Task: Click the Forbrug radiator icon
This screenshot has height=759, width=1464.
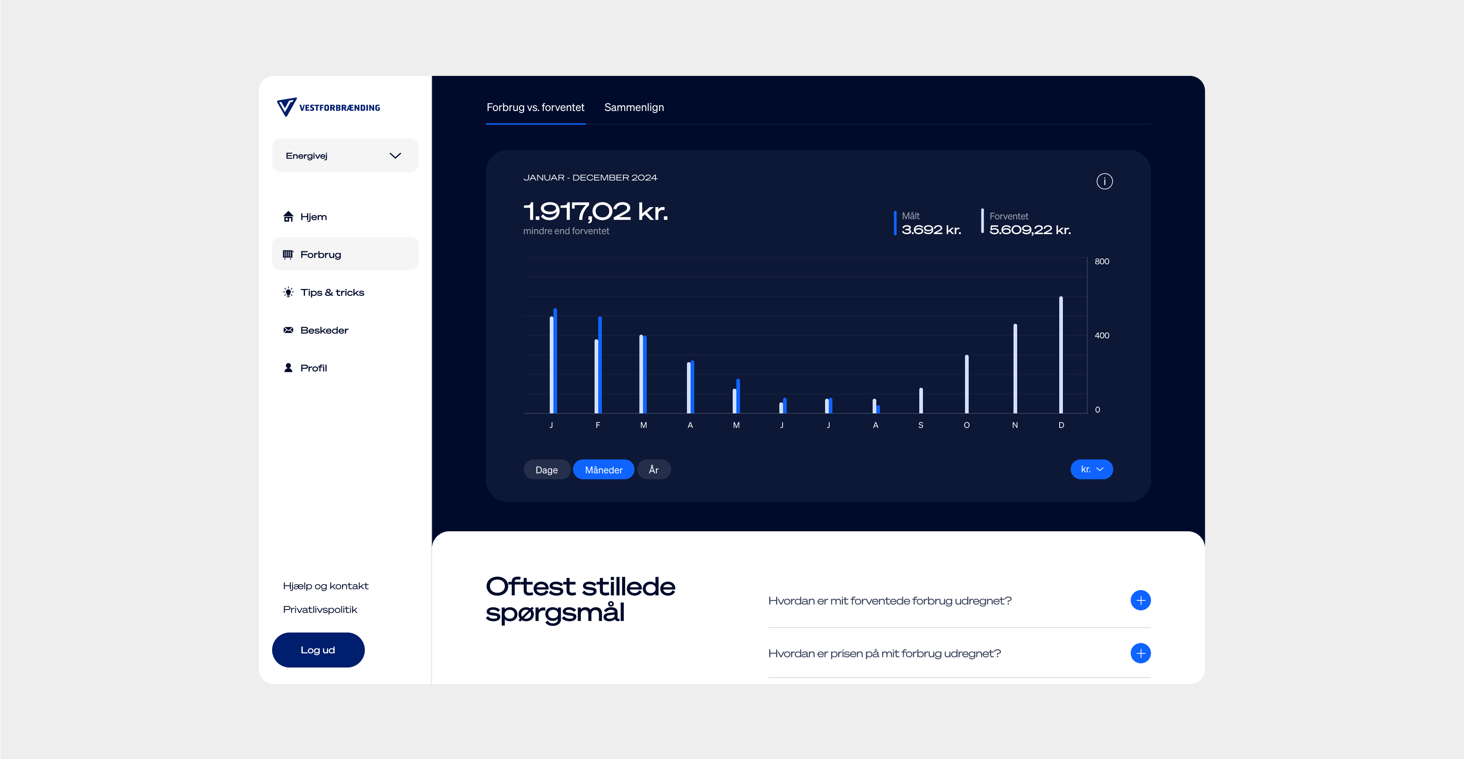Action: click(x=288, y=255)
